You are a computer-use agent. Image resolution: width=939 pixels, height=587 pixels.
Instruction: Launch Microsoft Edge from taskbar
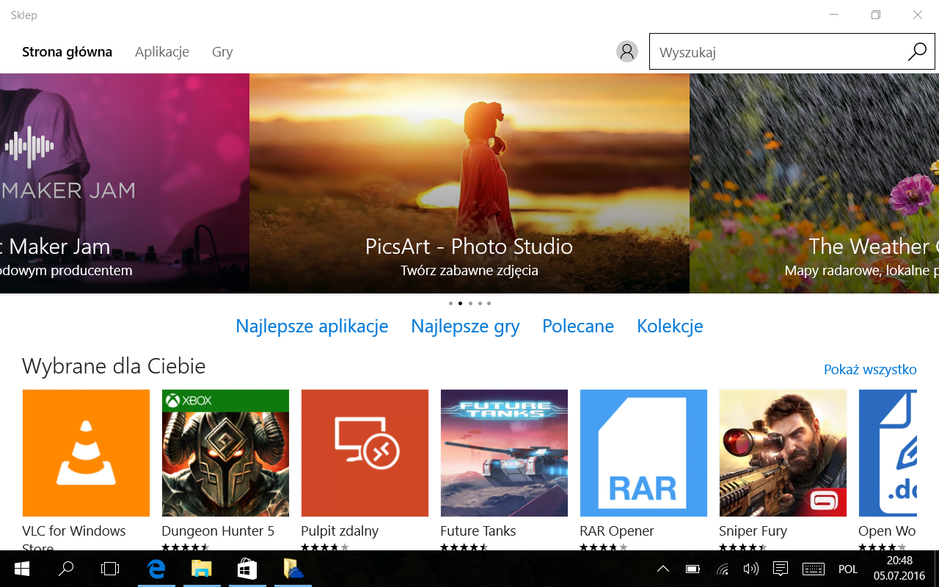click(x=156, y=569)
